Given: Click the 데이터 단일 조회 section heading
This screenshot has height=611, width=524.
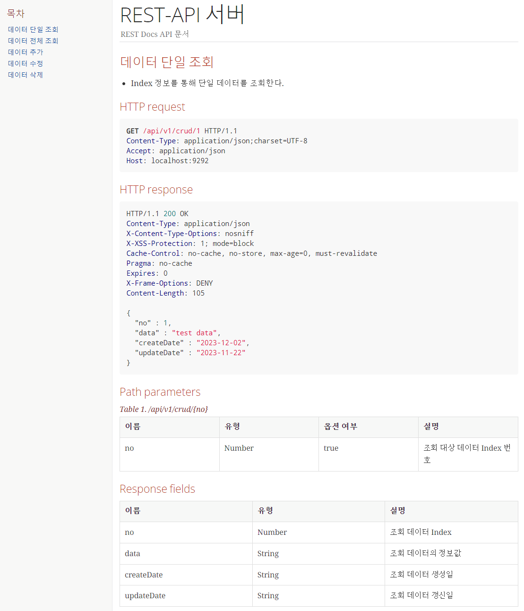Looking at the screenshot, I should click(x=167, y=62).
